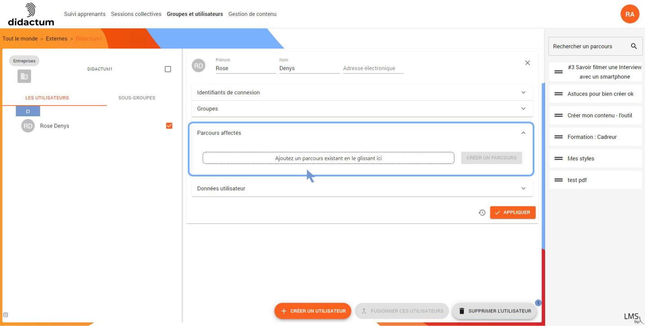Select Créer mon contenu - l'outil parcours
Screen dimensions: 645x326
click(596, 115)
